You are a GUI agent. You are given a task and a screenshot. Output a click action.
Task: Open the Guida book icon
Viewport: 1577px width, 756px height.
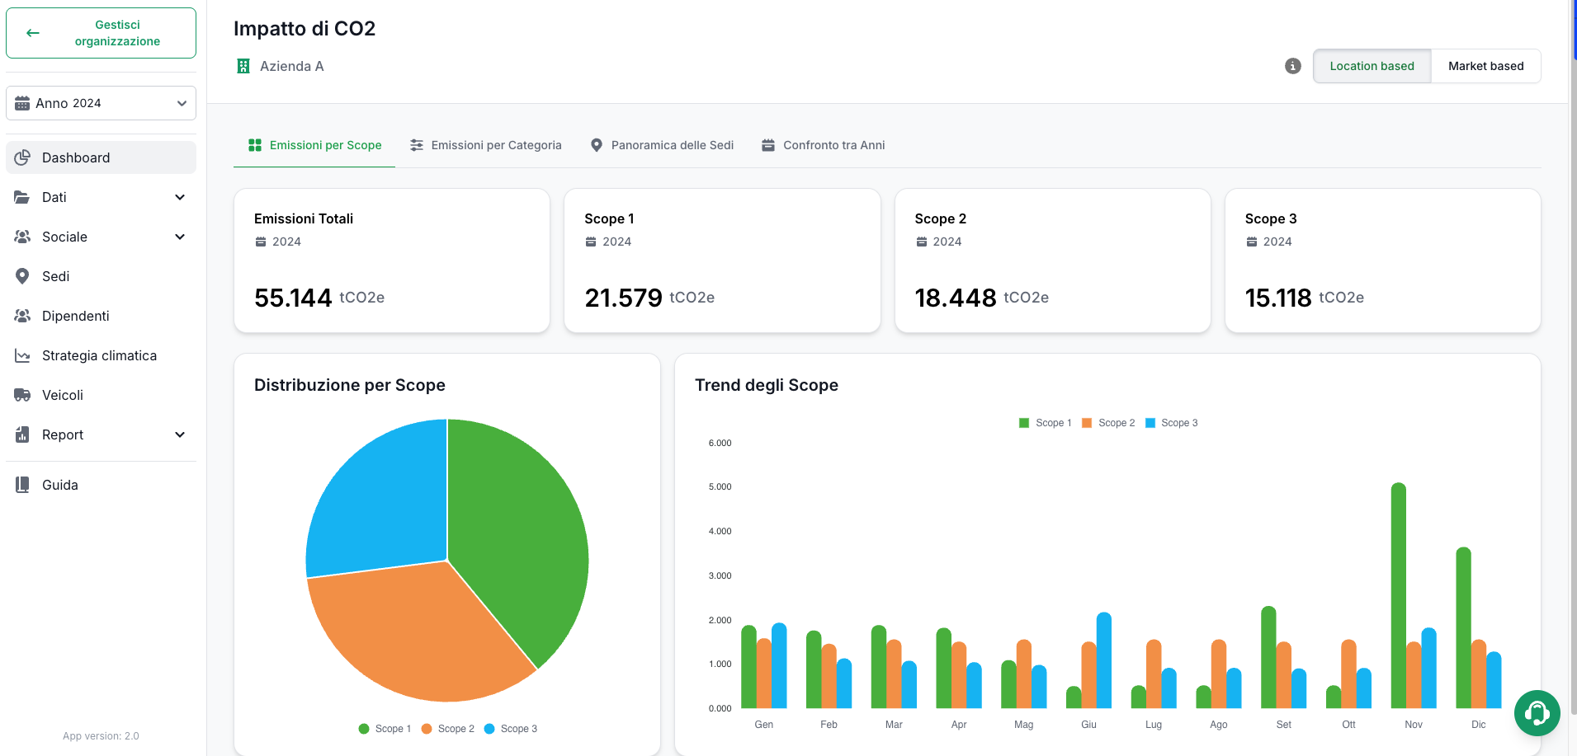tap(22, 485)
